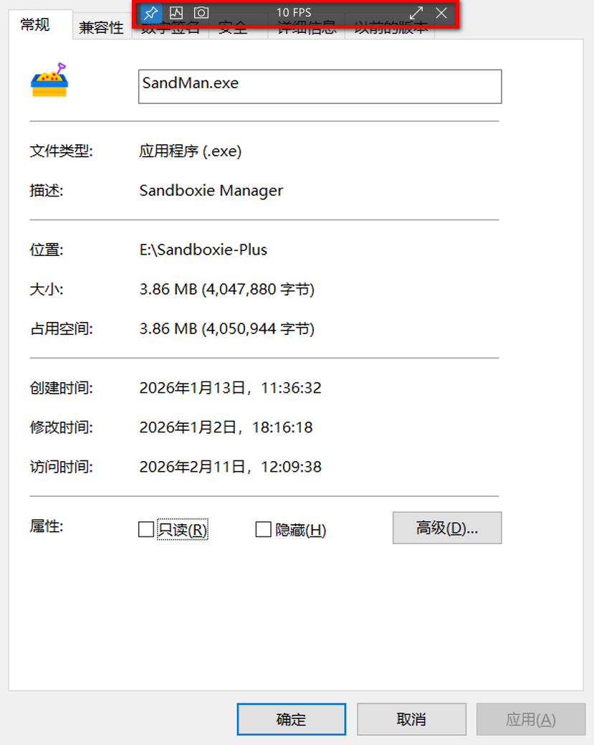The image size is (594, 745).
Task: Toggle the 隐藏(H) hidden checkbox
Action: [x=264, y=530]
